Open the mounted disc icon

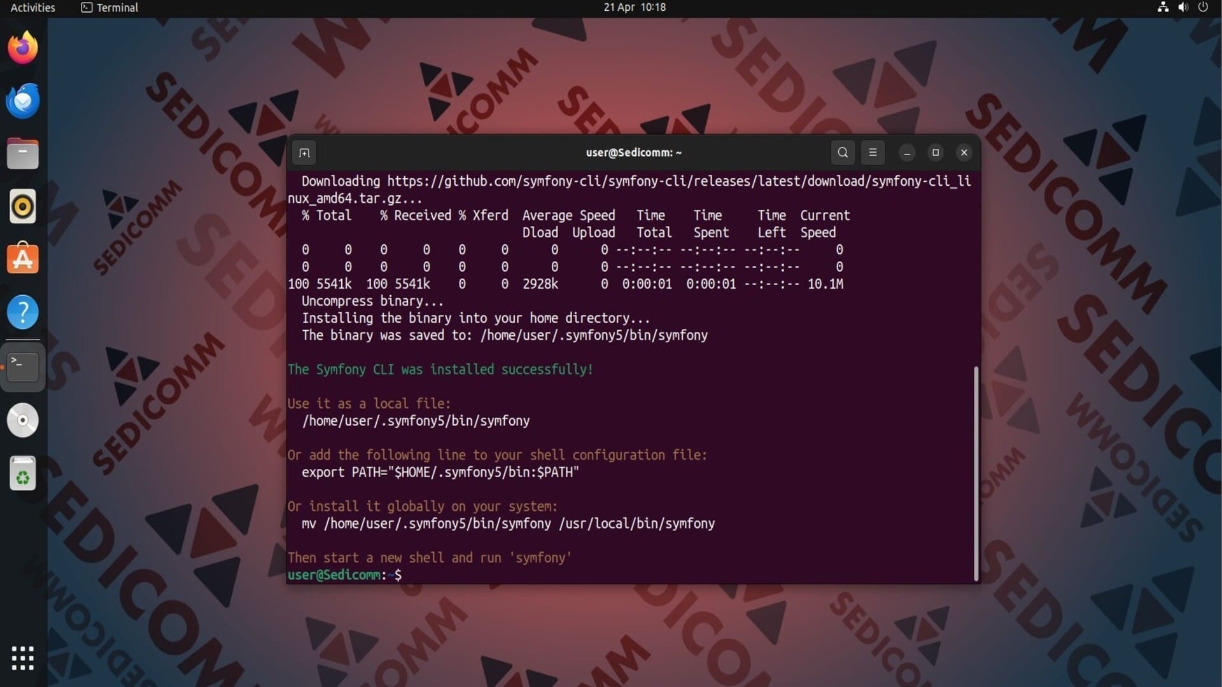(x=23, y=420)
